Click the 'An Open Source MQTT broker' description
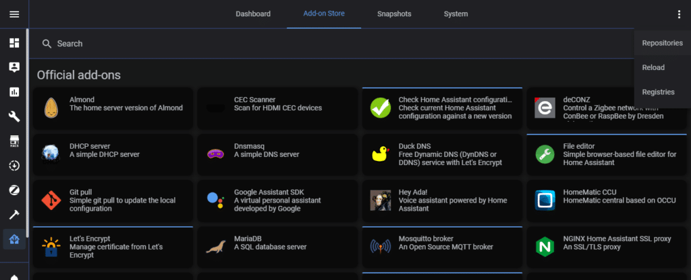The width and height of the screenshot is (691, 280). click(446, 247)
